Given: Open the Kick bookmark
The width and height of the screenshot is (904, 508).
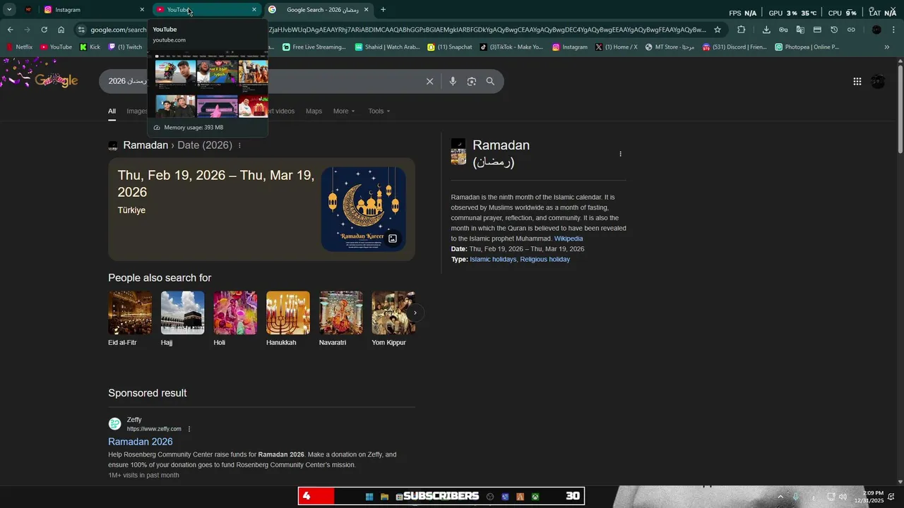Looking at the screenshot, I should coord(90,47).
